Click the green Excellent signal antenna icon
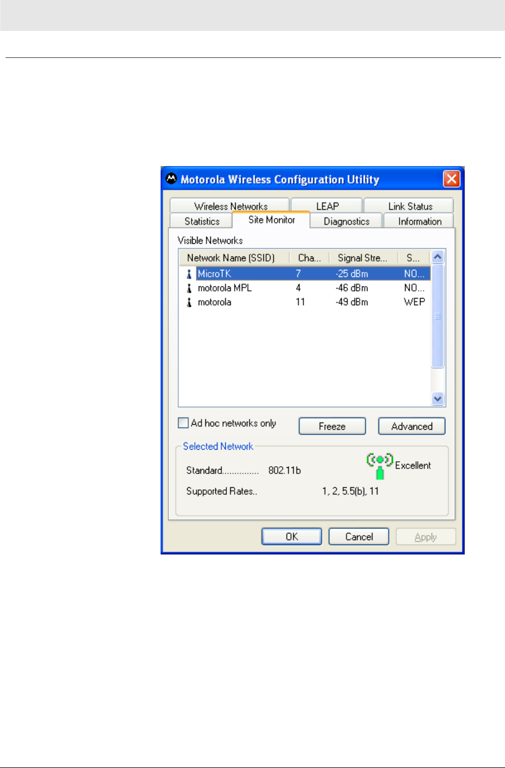The height and width of the screenshot is (768, 505). click(380, 466)
